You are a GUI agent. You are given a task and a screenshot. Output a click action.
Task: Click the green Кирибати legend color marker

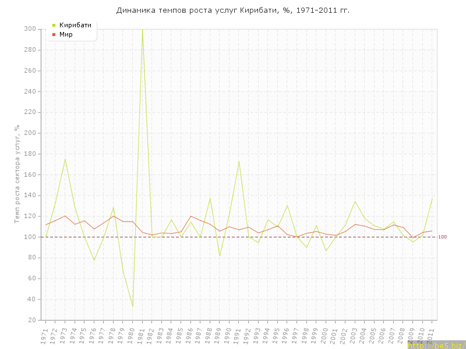(x=54, y=25)
